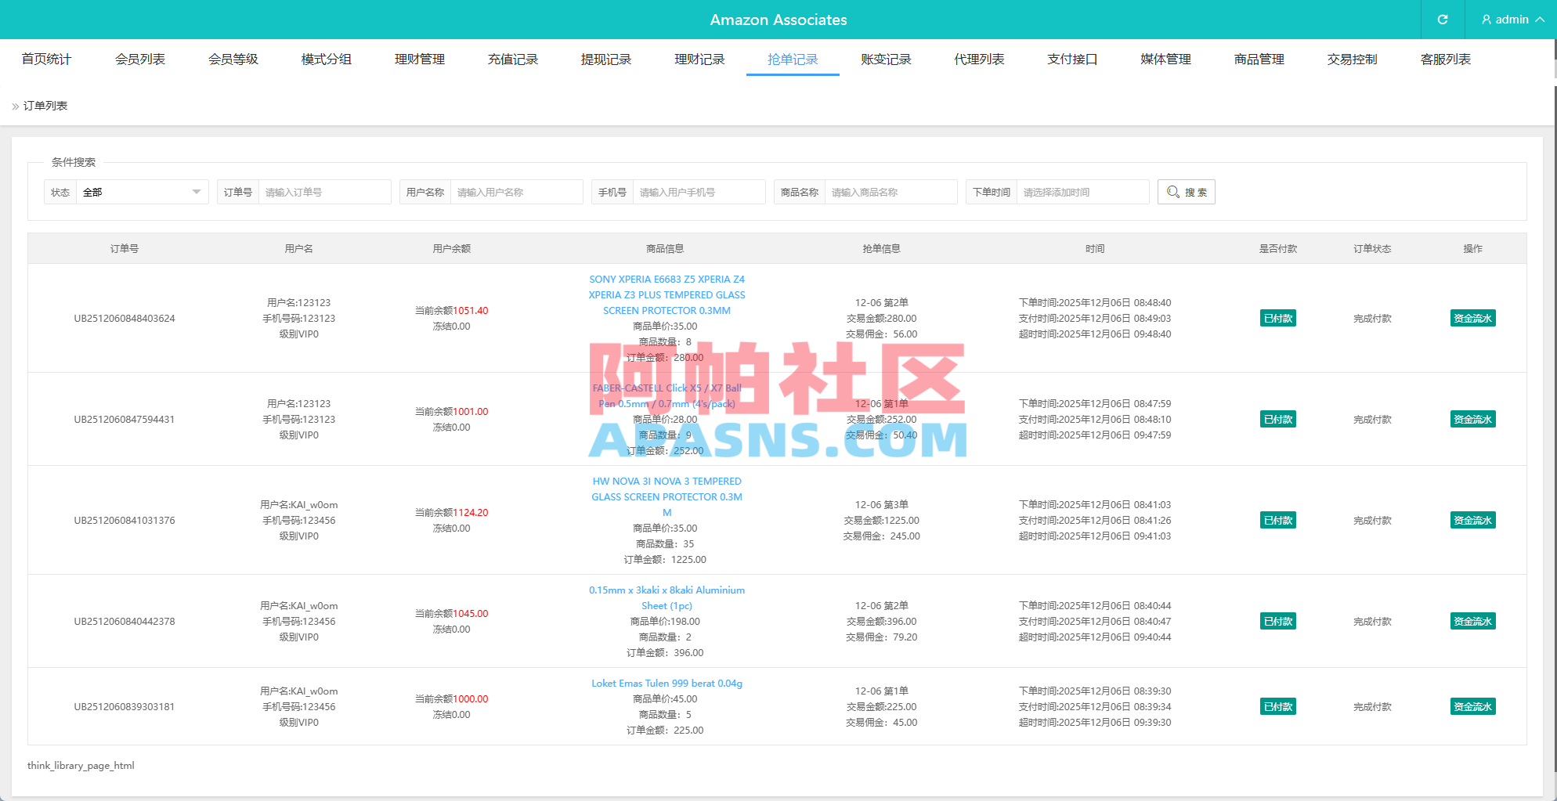
Task: Focus the 手机号 input field
Action: (699, 192)
